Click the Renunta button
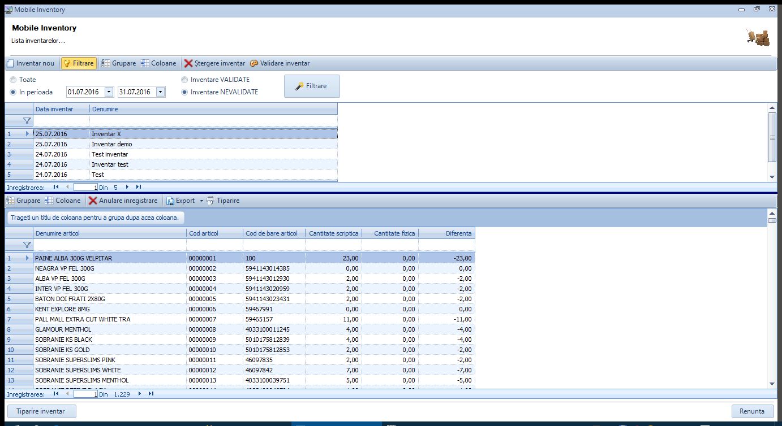This screenshot has width=782, height=426. click(x=753, y=411)
